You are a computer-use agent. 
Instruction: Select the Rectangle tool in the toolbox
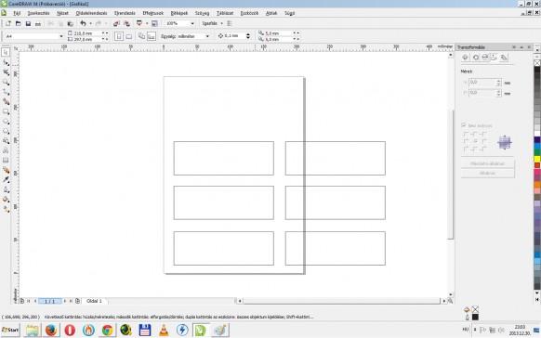click(x=6, y=111)
